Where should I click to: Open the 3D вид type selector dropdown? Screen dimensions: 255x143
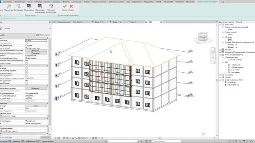click(50, 28)
